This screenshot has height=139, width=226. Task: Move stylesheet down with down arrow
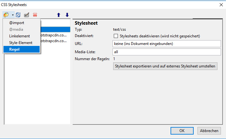(x=67, y=15)
